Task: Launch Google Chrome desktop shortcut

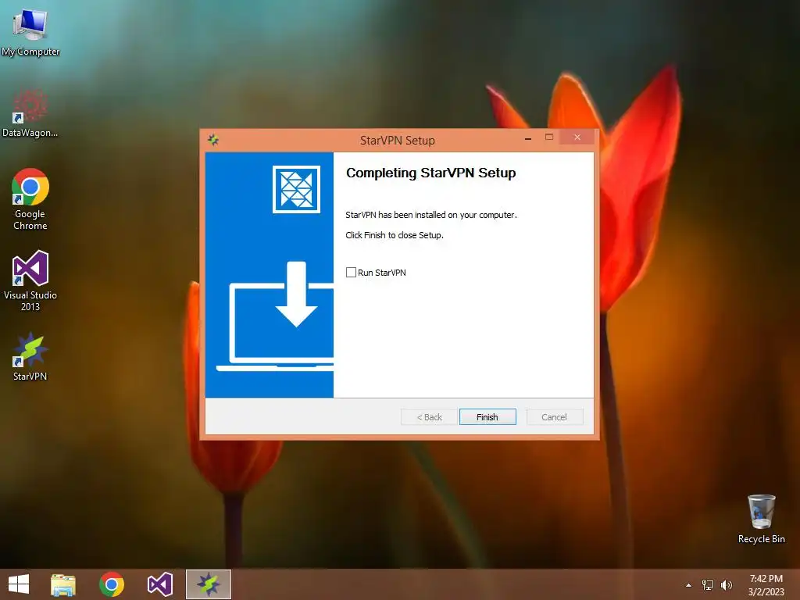Action: click(30, 199)
